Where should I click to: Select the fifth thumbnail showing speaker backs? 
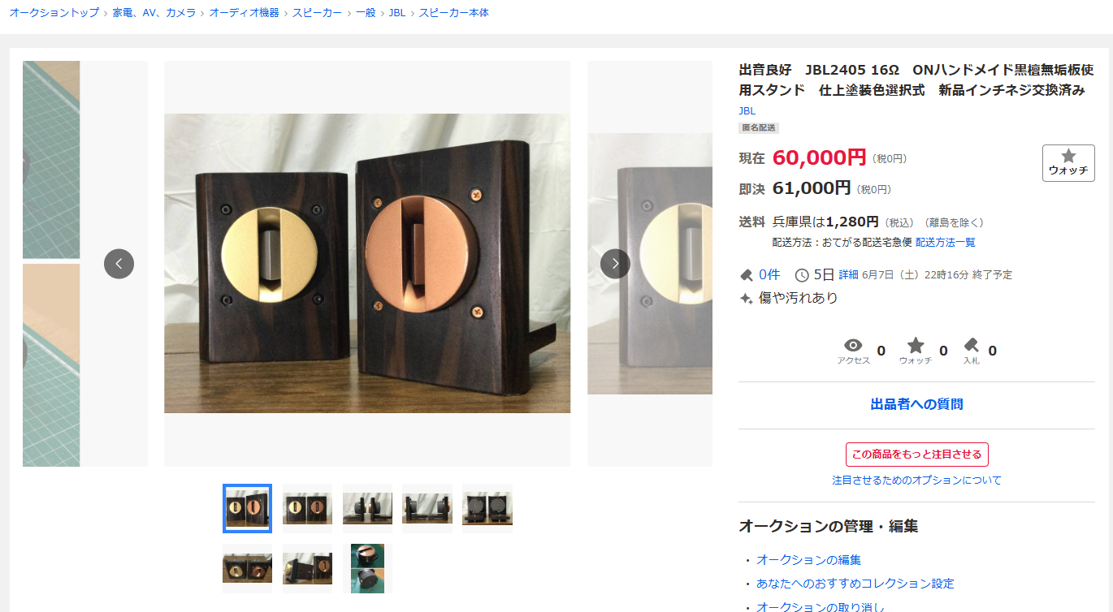point(487,508)
